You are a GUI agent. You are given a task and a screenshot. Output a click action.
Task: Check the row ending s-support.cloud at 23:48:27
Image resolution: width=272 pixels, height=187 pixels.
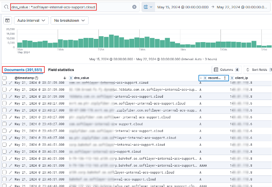[5, 124]
